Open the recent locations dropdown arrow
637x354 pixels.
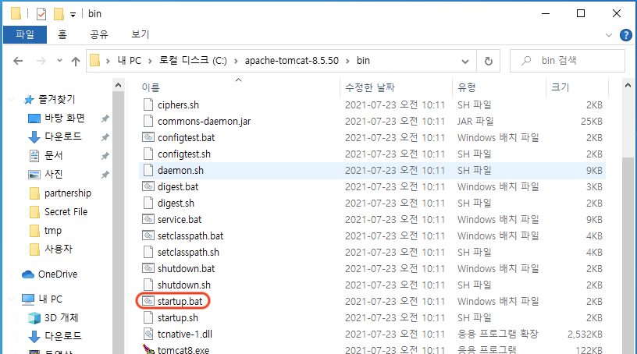pos(59,61)
